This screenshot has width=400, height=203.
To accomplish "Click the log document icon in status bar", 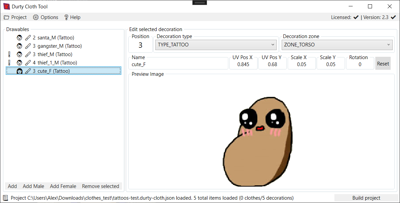I will point(6,198).
